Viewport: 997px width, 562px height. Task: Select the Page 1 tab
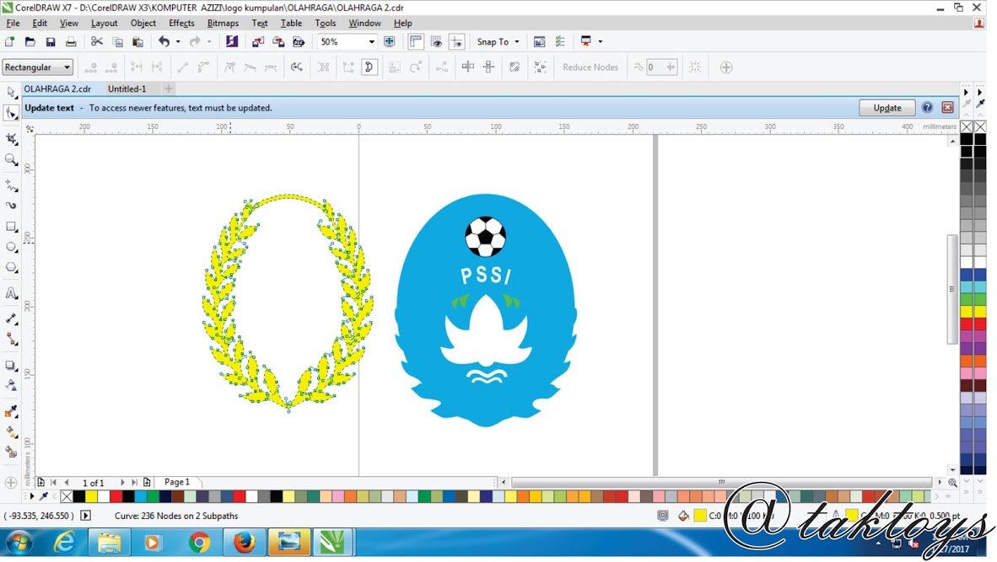pos(177,482)
